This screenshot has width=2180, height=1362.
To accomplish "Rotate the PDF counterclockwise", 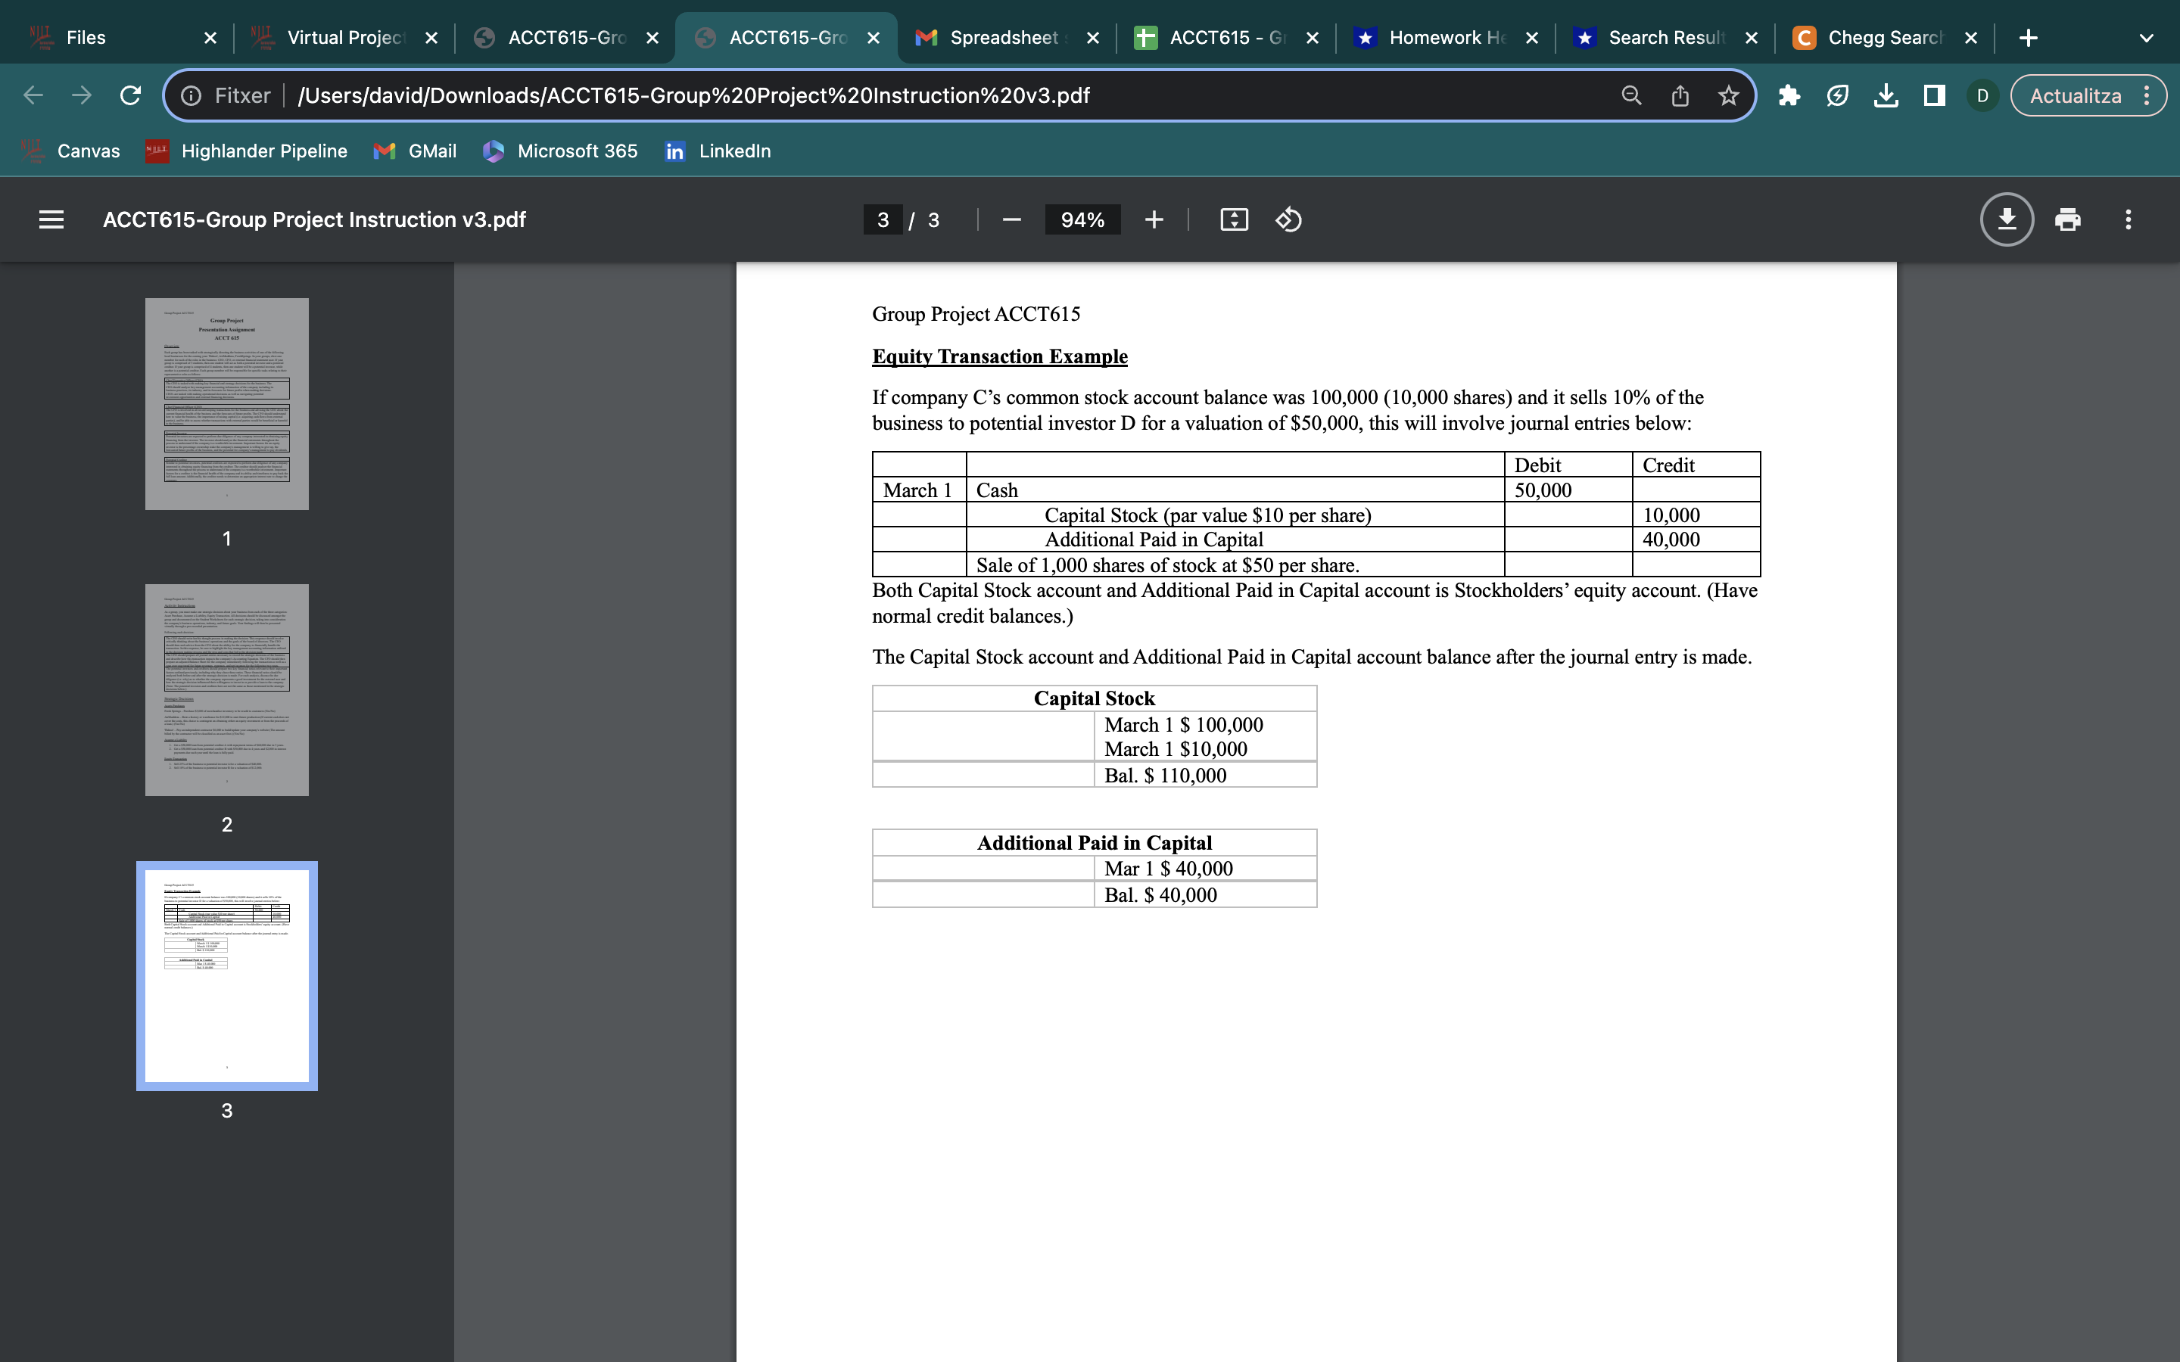I will (1288, 219).
